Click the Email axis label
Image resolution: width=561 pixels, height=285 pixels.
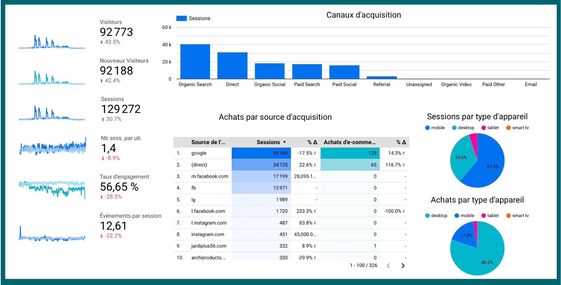(x=531, y=85)
